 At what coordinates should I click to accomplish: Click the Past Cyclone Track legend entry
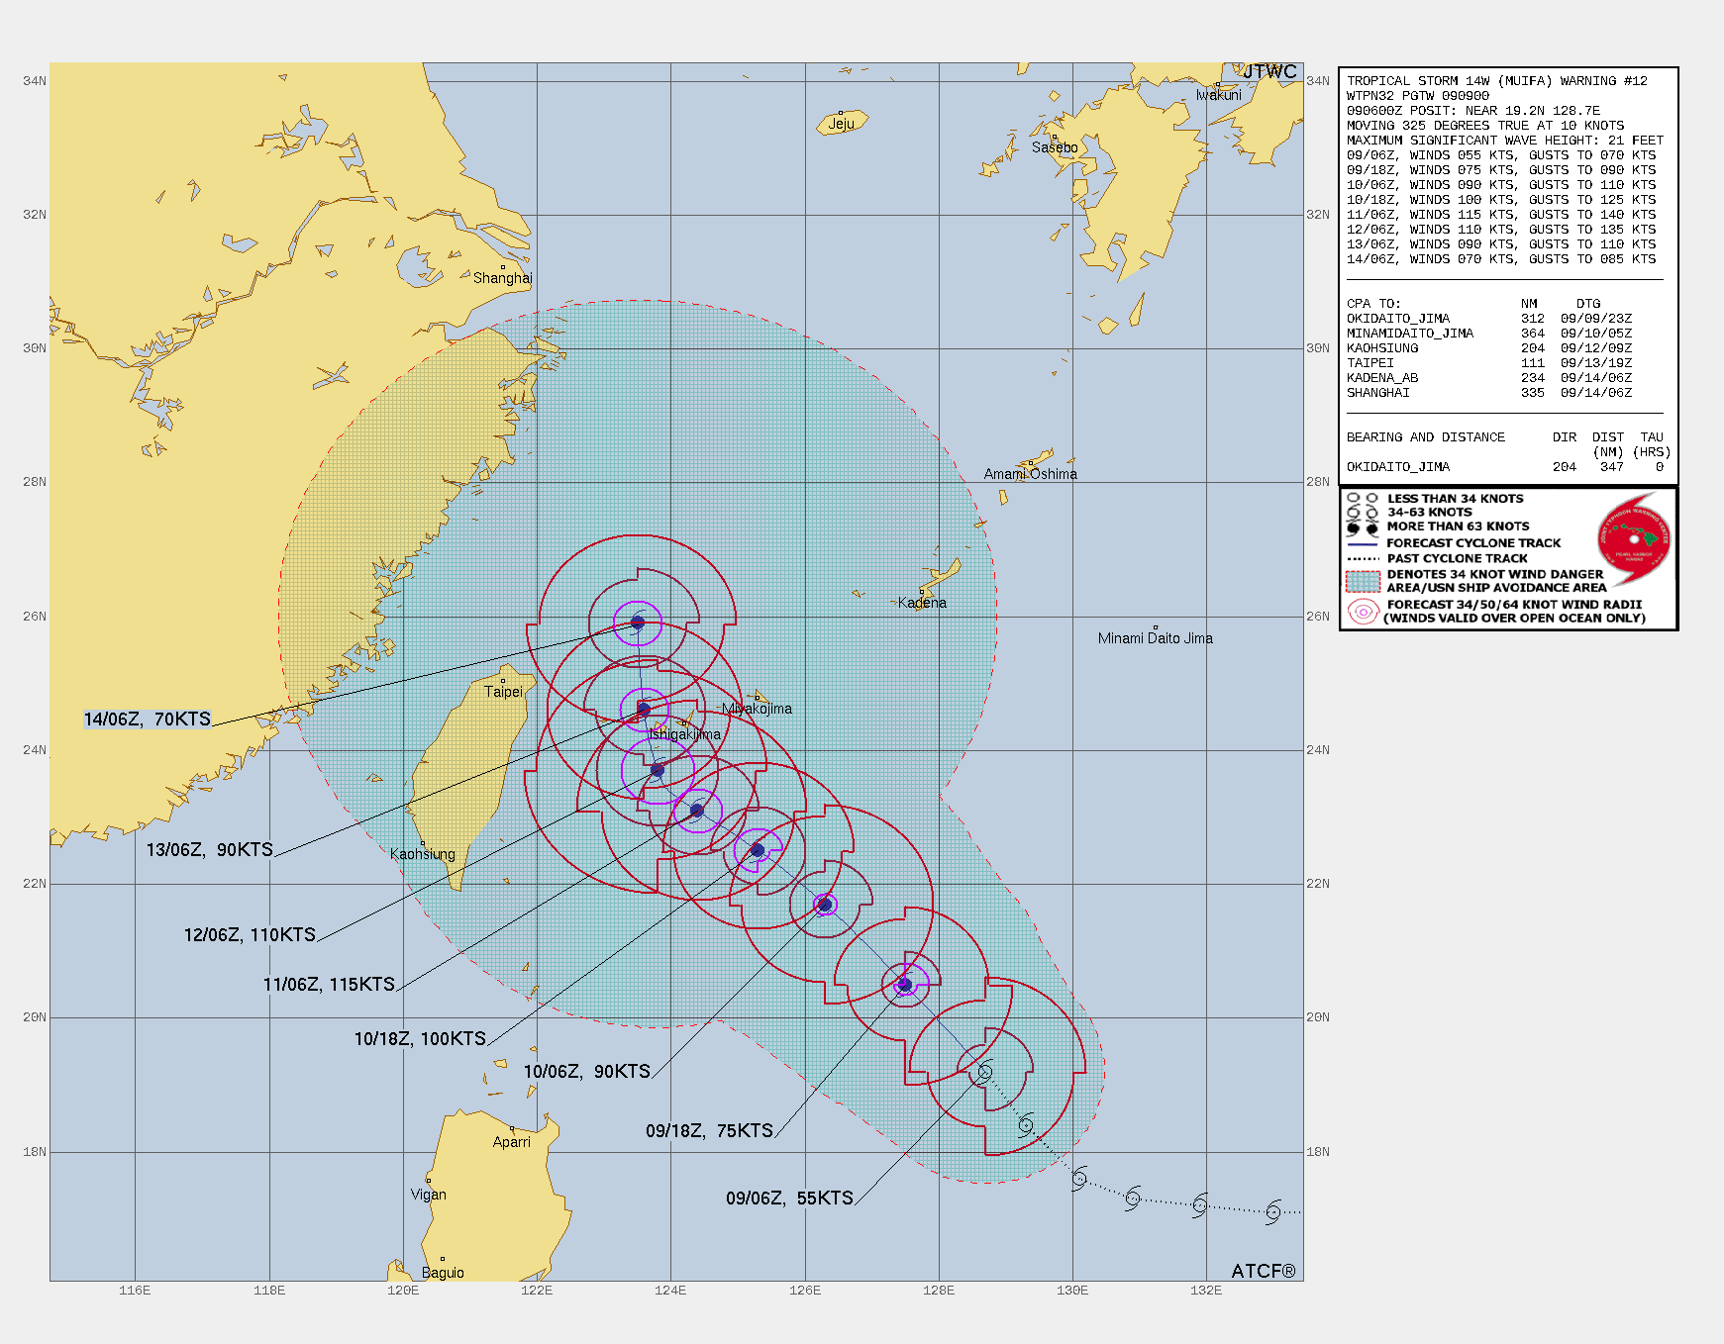pos(1437,558)
